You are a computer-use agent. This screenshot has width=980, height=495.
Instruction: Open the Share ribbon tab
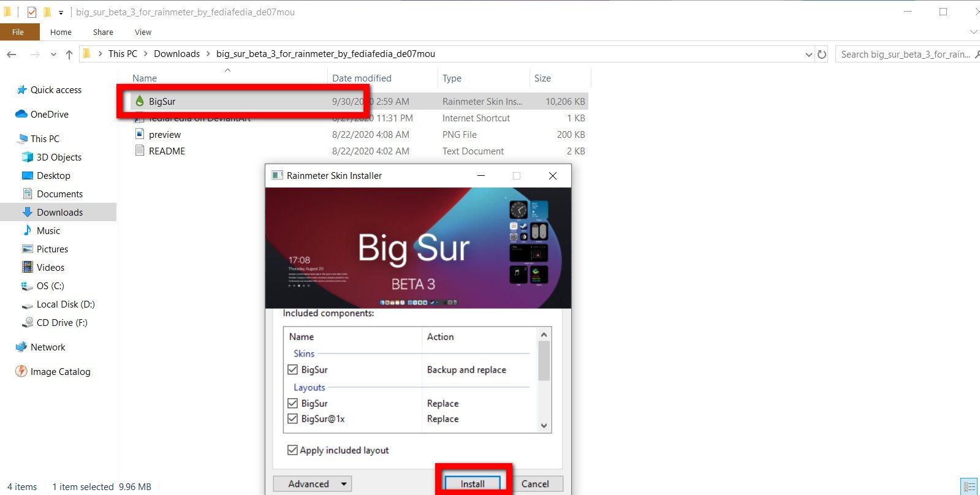point(103,32)
